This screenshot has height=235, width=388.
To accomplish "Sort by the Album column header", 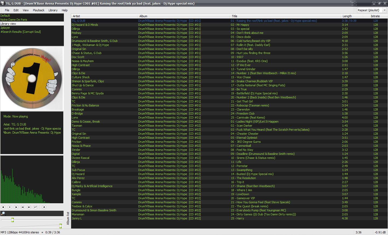I will [x=183, y=16].
